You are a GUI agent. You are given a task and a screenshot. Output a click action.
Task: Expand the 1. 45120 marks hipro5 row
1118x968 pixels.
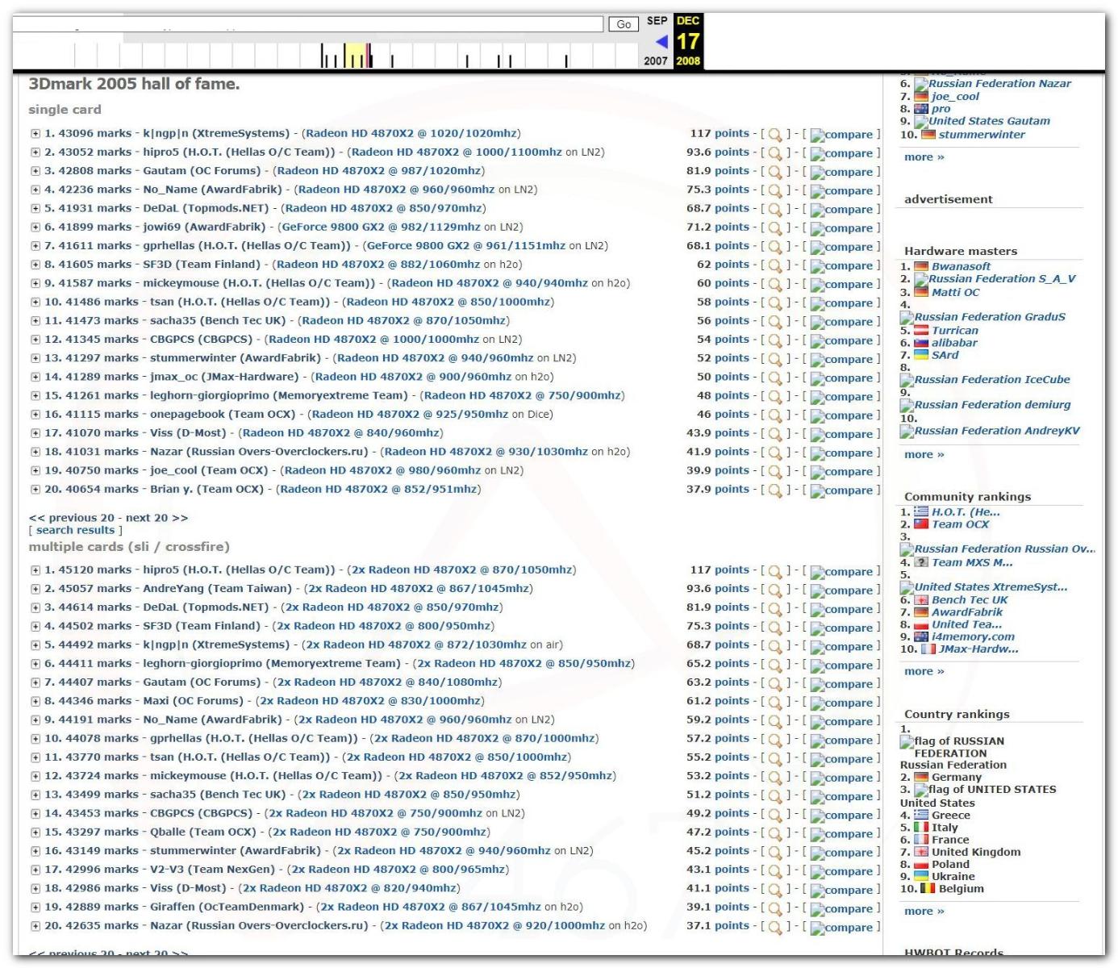(x=35, y=570)
